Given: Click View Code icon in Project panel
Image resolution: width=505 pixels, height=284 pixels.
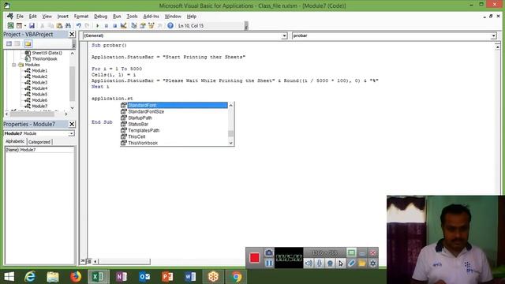Looking at the screenshot, I should pos(9,43).
